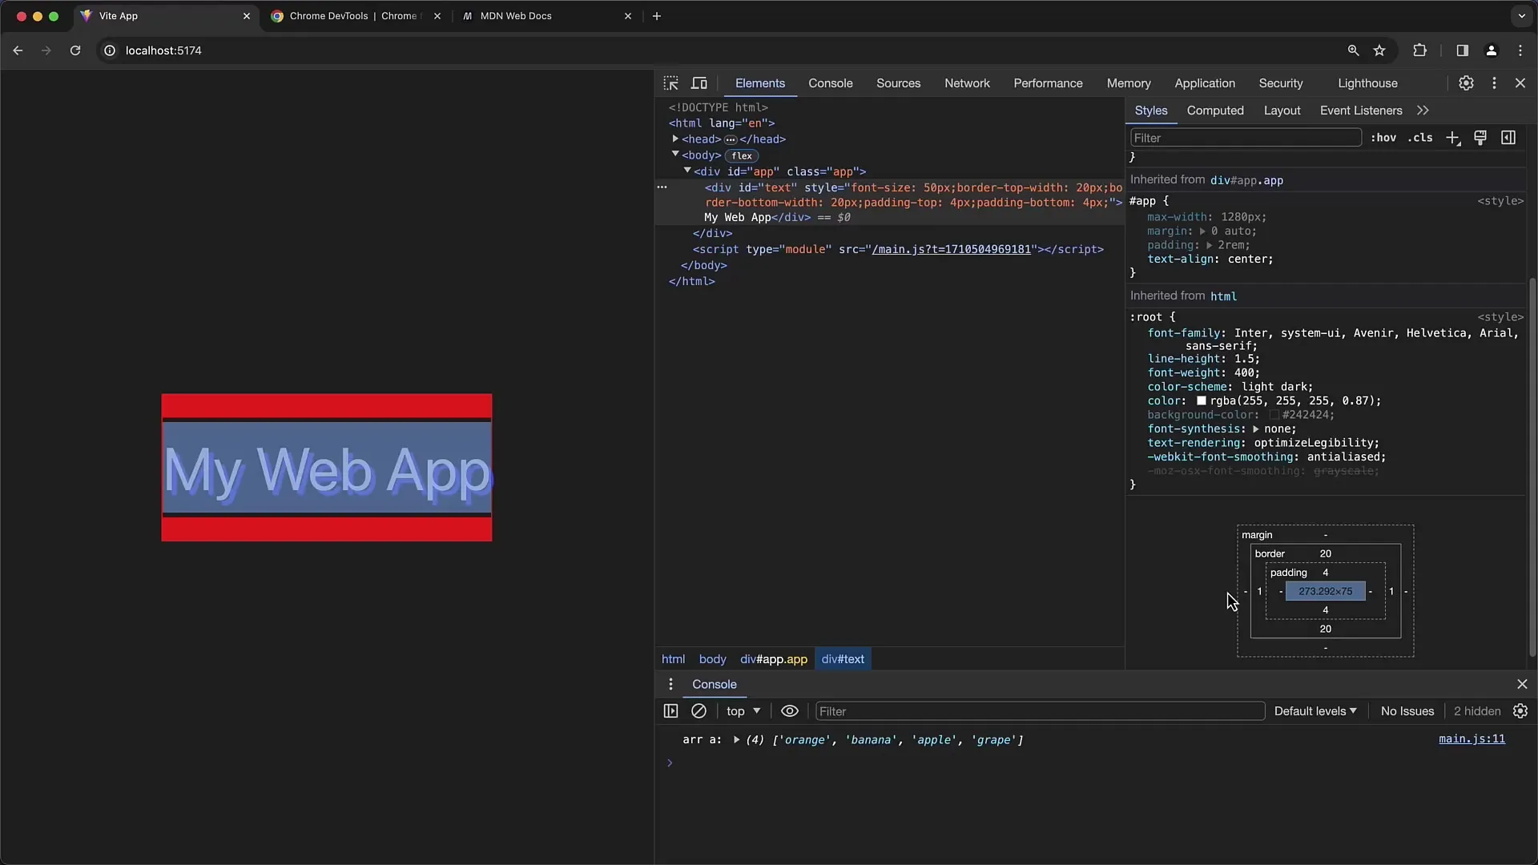Open the main.js script src link
The image size is (1538, 865).
tap(951, 250)
